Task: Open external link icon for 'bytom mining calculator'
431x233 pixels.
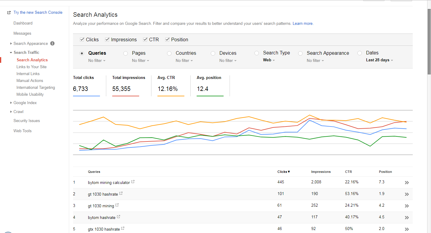Action: [133, 182]
